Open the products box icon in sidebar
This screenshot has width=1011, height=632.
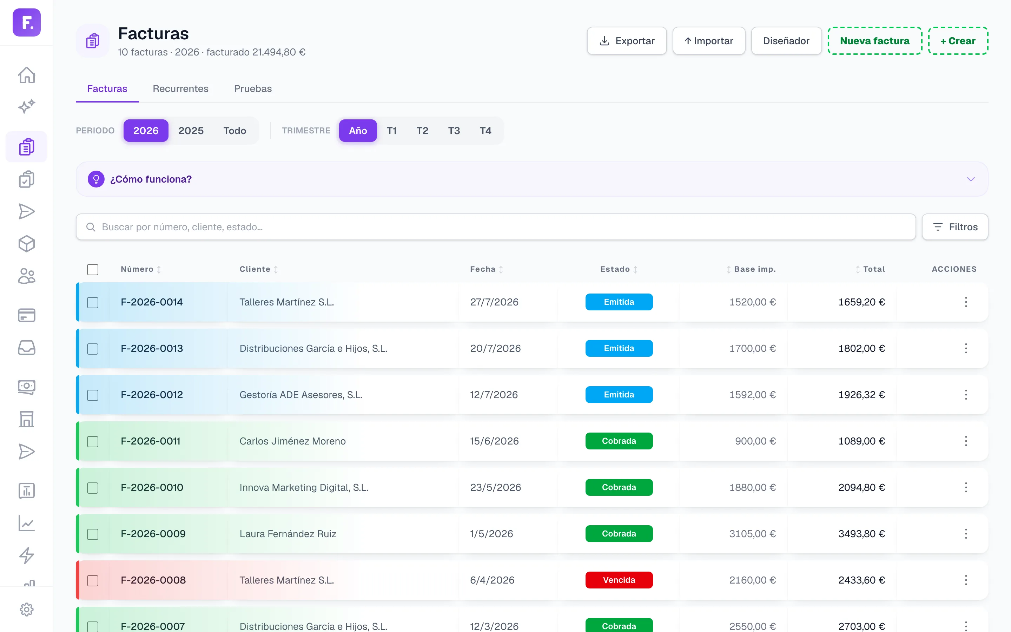pos(26,244)
